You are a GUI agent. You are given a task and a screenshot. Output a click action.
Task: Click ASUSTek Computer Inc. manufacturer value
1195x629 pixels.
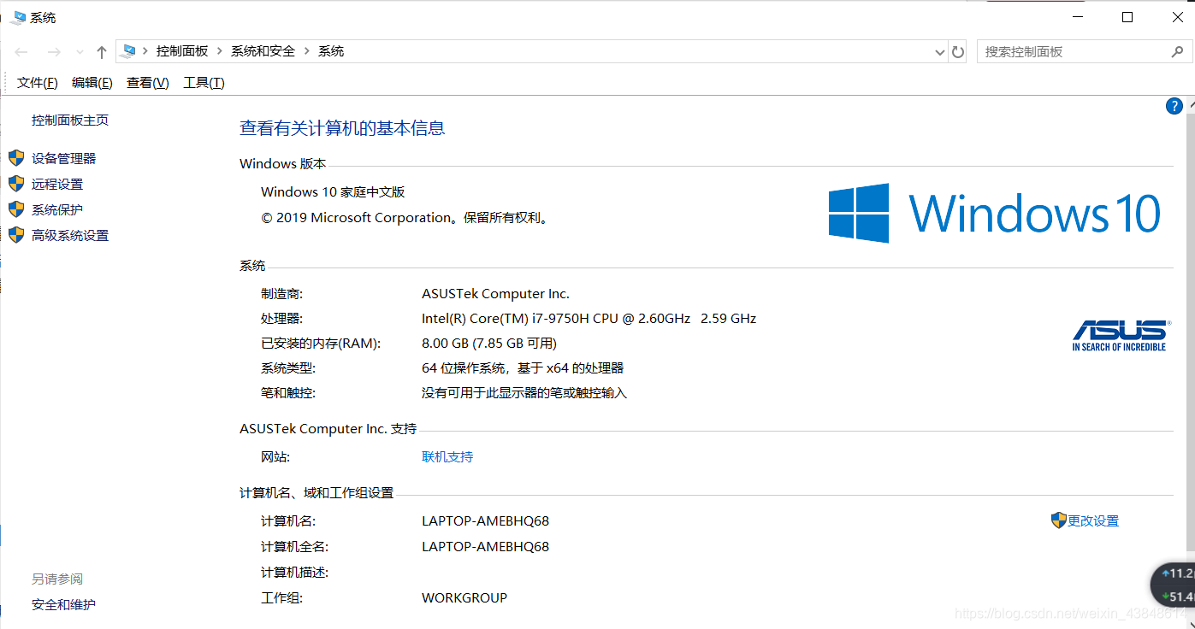495,293
